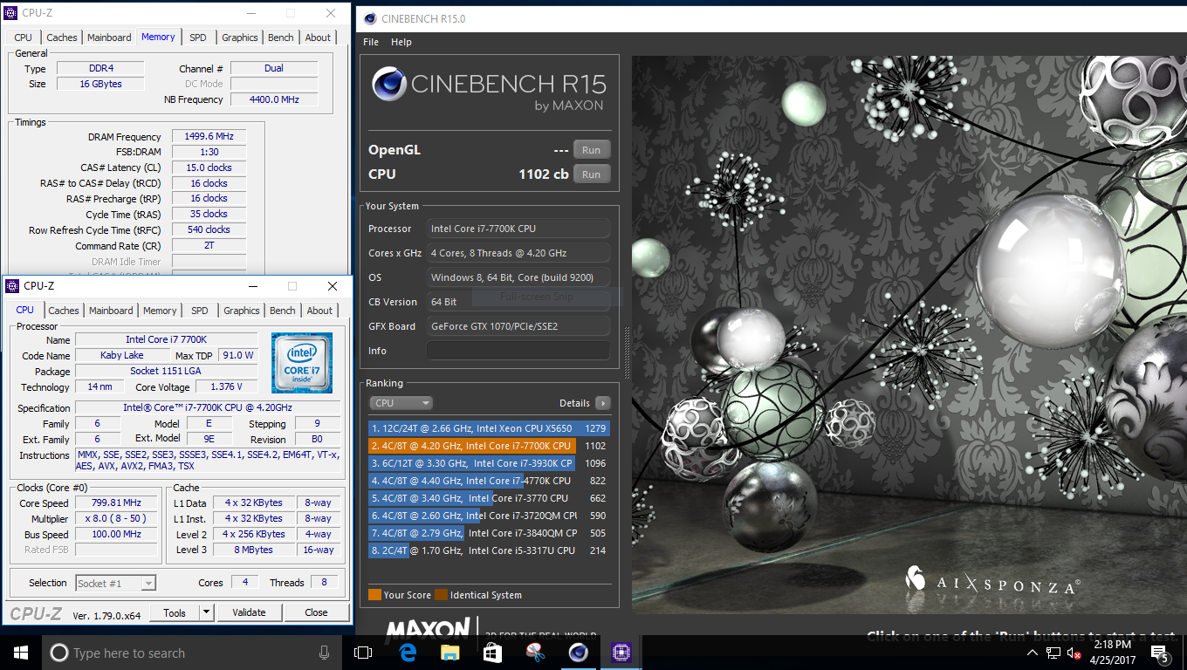Open the Help menu in Cinebench
This screenshot has width=1187, height=670.
coord(401,42)
